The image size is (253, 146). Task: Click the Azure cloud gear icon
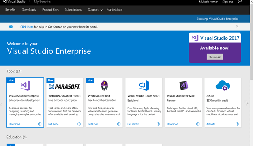coord(223,85)
